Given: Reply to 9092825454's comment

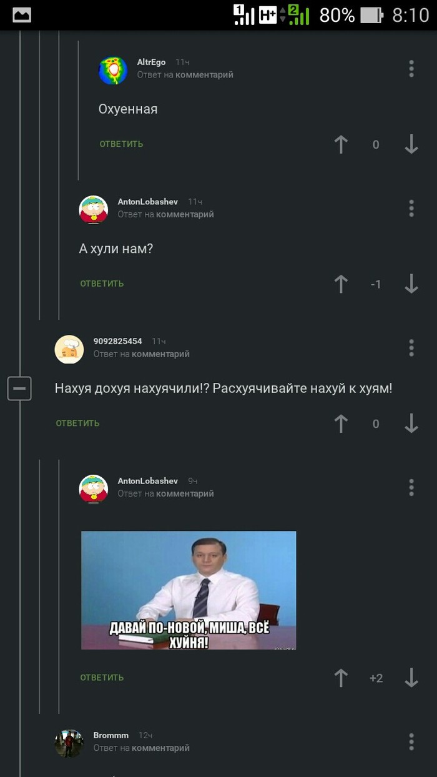Looking at the screenshot, I should point(77,423).
